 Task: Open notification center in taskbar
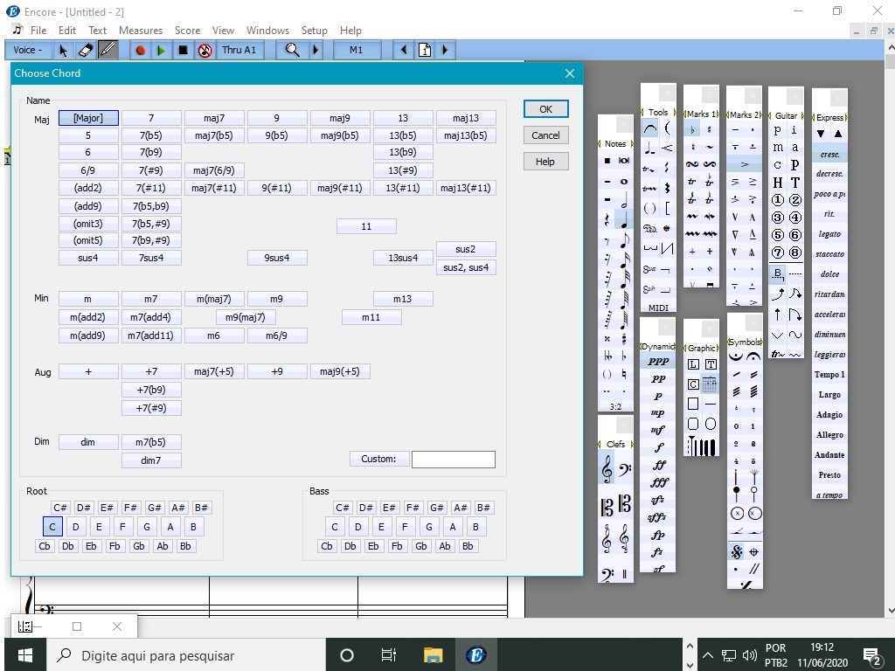873,656
